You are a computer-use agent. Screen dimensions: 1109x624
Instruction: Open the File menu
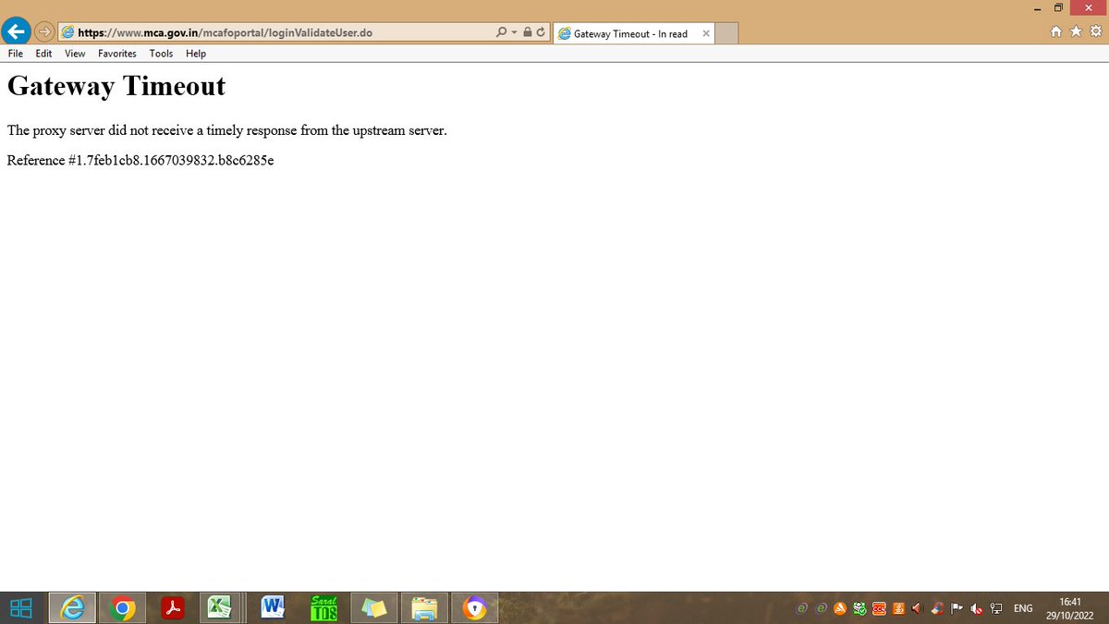click(x=16, y=54)
